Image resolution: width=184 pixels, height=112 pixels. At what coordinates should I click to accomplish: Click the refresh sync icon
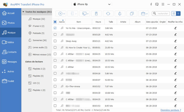point(108,14)
